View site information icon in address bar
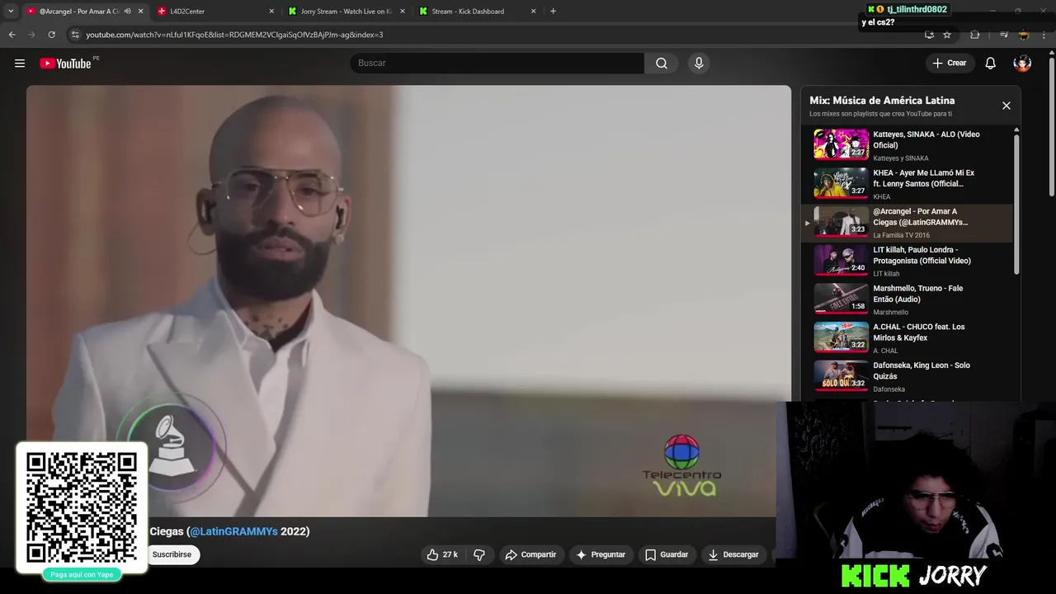 (75, 35)
